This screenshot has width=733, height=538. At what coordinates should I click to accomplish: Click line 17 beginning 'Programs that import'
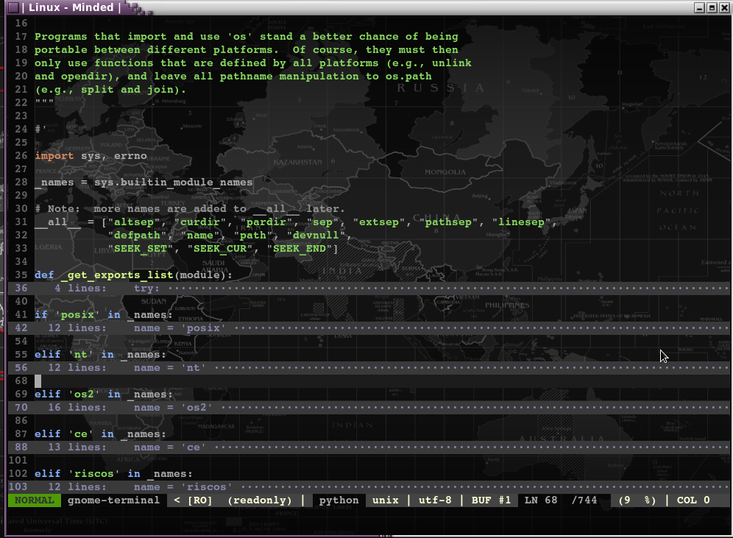[247, 37]
